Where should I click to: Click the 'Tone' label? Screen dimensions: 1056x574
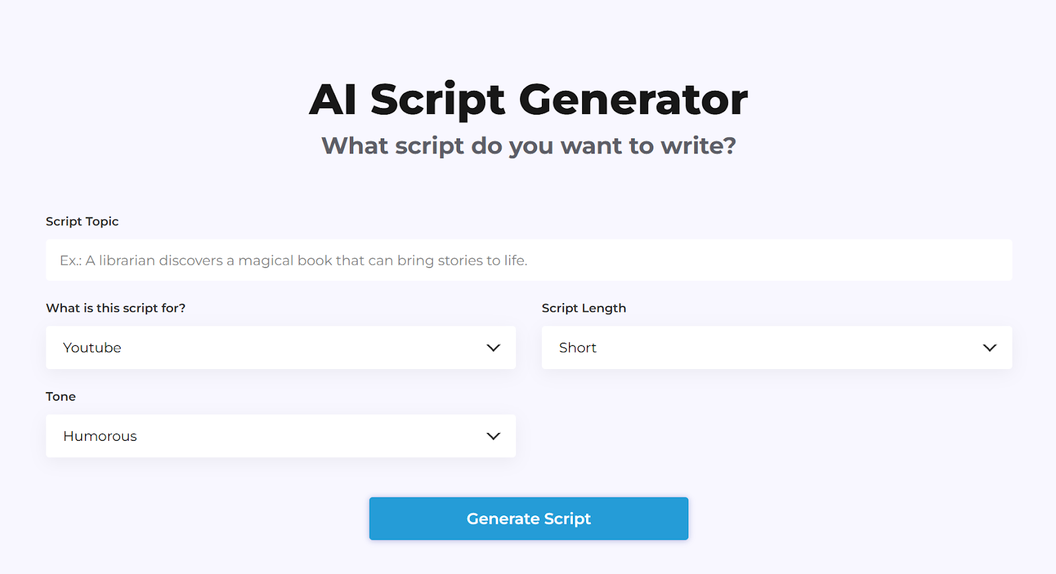pos(61,396)
